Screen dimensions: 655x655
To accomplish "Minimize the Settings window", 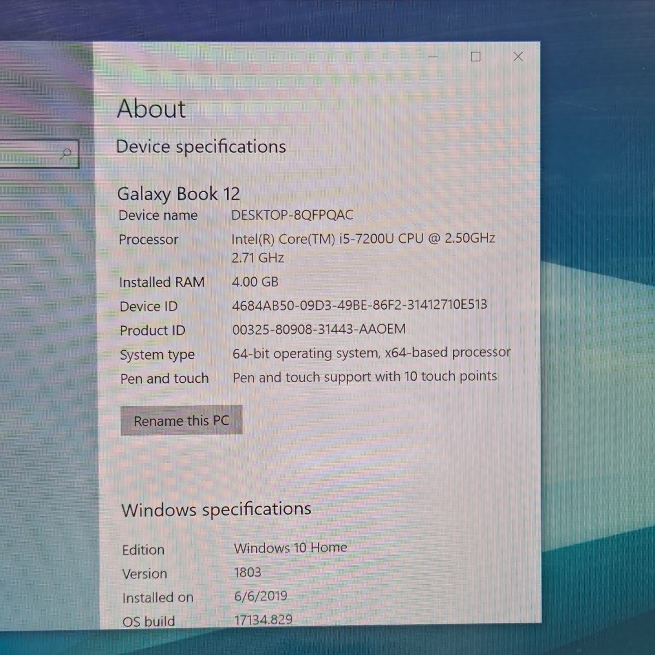I will [x=433, y=57].
